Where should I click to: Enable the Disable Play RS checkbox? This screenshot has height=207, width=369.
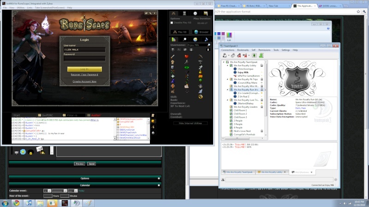tap(172, 23)
